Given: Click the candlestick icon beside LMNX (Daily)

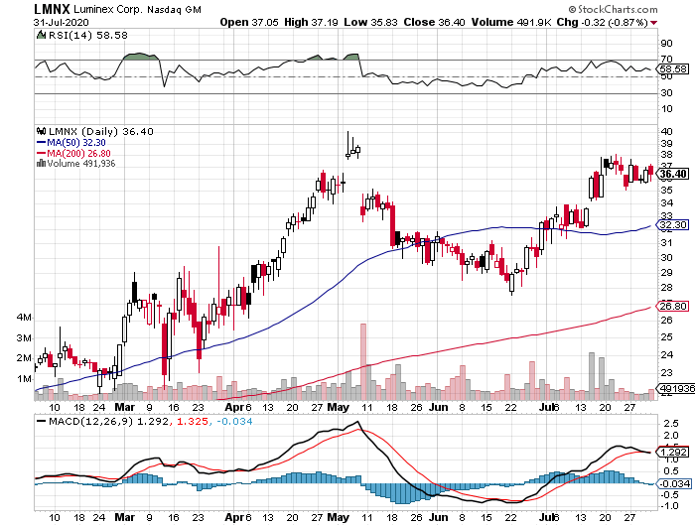Looking at the screenshot, I should click(42, 131).
